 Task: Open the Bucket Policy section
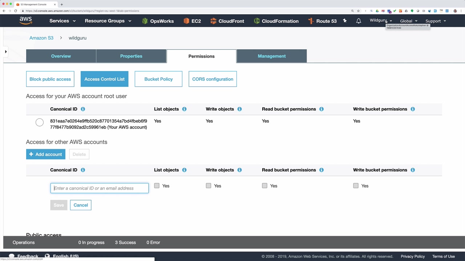[158, 79]
